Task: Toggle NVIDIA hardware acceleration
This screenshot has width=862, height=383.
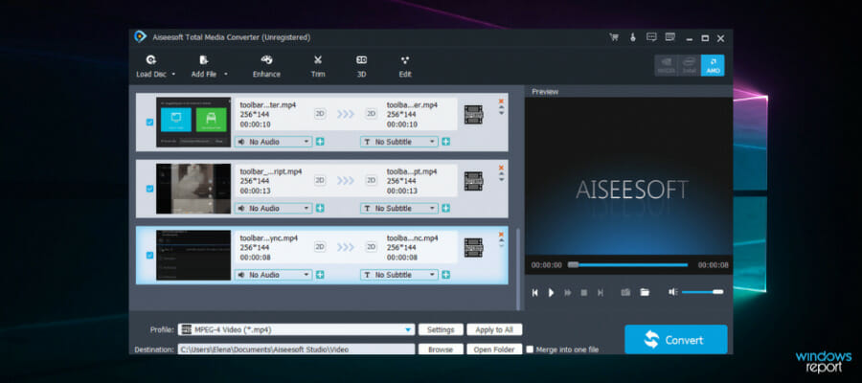Action: point(666,65)
